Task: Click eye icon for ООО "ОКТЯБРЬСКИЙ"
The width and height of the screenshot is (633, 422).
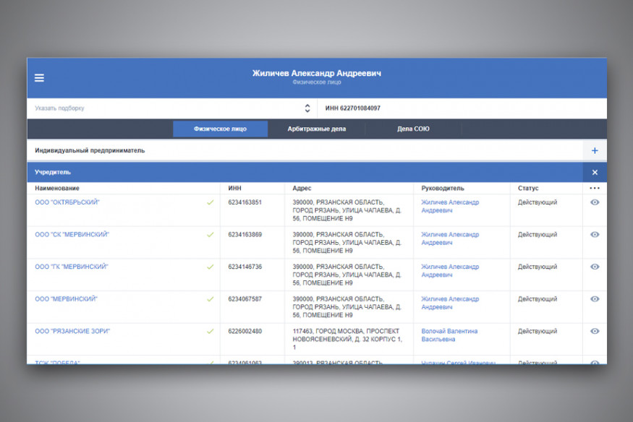Action: 595,202
